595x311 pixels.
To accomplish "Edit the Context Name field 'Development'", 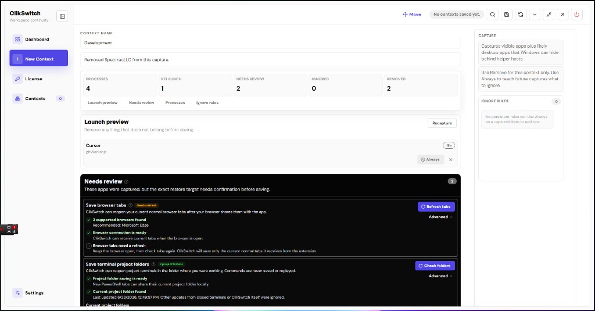I will (x=270, y=43).
